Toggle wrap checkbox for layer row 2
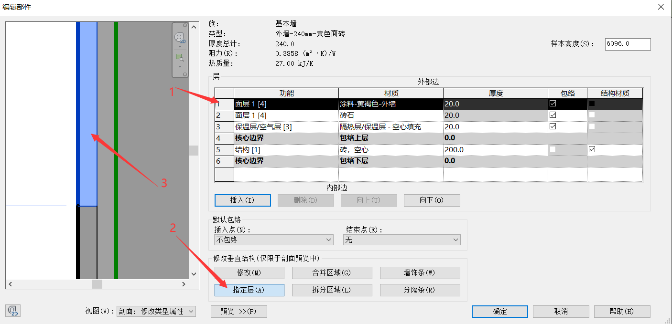The width and height of the screenshot is (672, 324). click(x=553, y=115)
